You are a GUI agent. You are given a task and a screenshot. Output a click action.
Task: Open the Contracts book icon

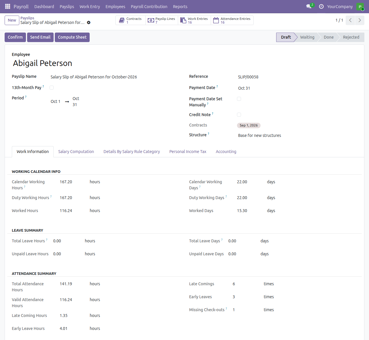122,20
